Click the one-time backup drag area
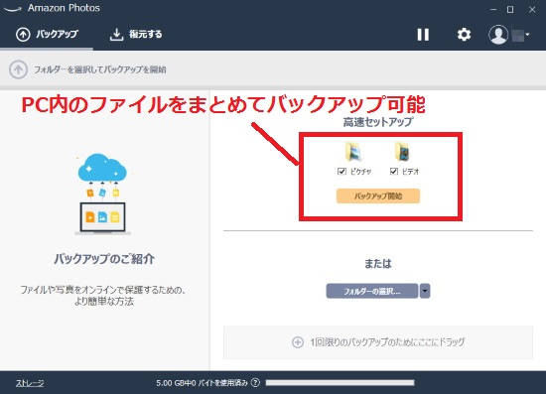The image size is (546, 394). point(378,342)
